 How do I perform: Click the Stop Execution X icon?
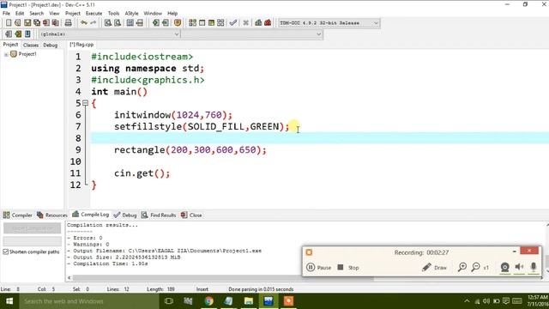tap(246, 23)
